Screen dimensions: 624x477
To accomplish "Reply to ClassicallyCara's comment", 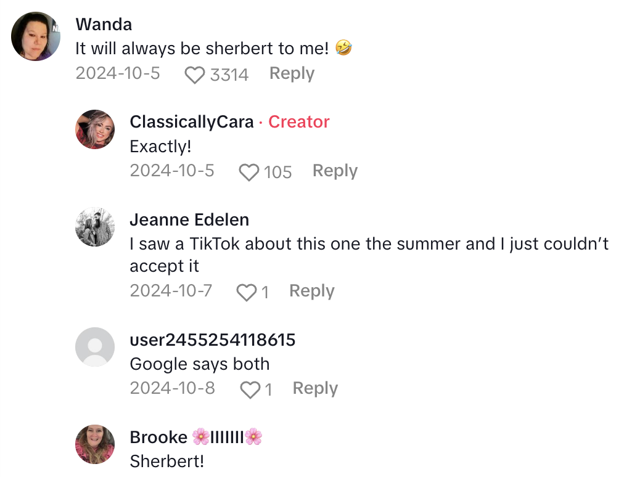I will click(335, 171).
